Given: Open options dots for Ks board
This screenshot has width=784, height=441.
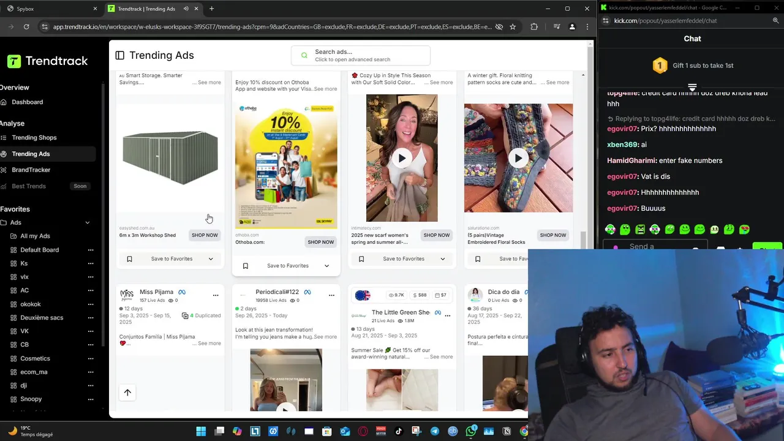Looking at the screenshot, I should point(91,263).
